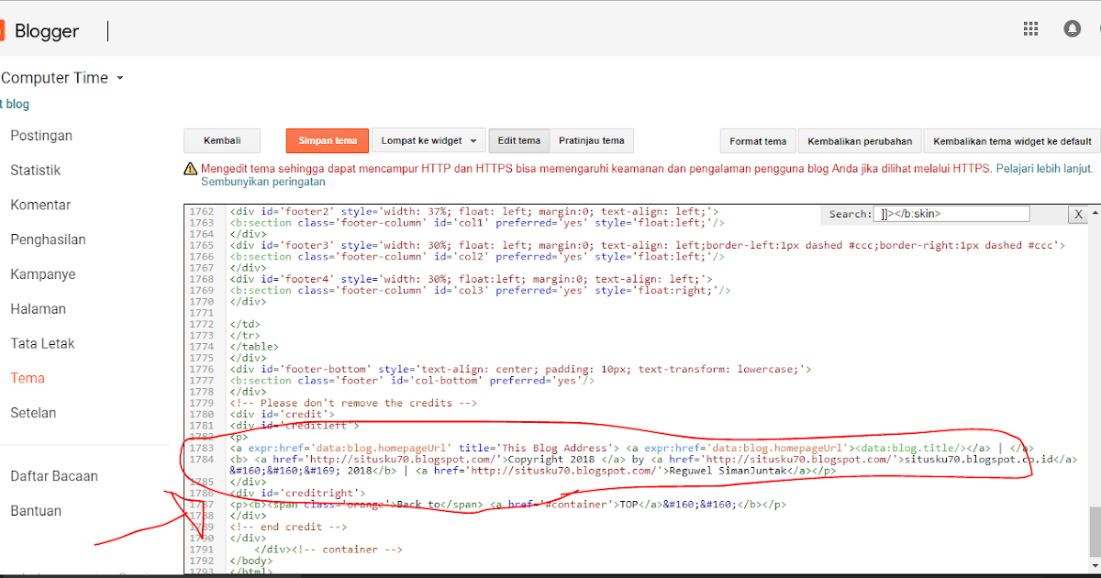Switch to Pratinjau tema view

click(592, 140)
